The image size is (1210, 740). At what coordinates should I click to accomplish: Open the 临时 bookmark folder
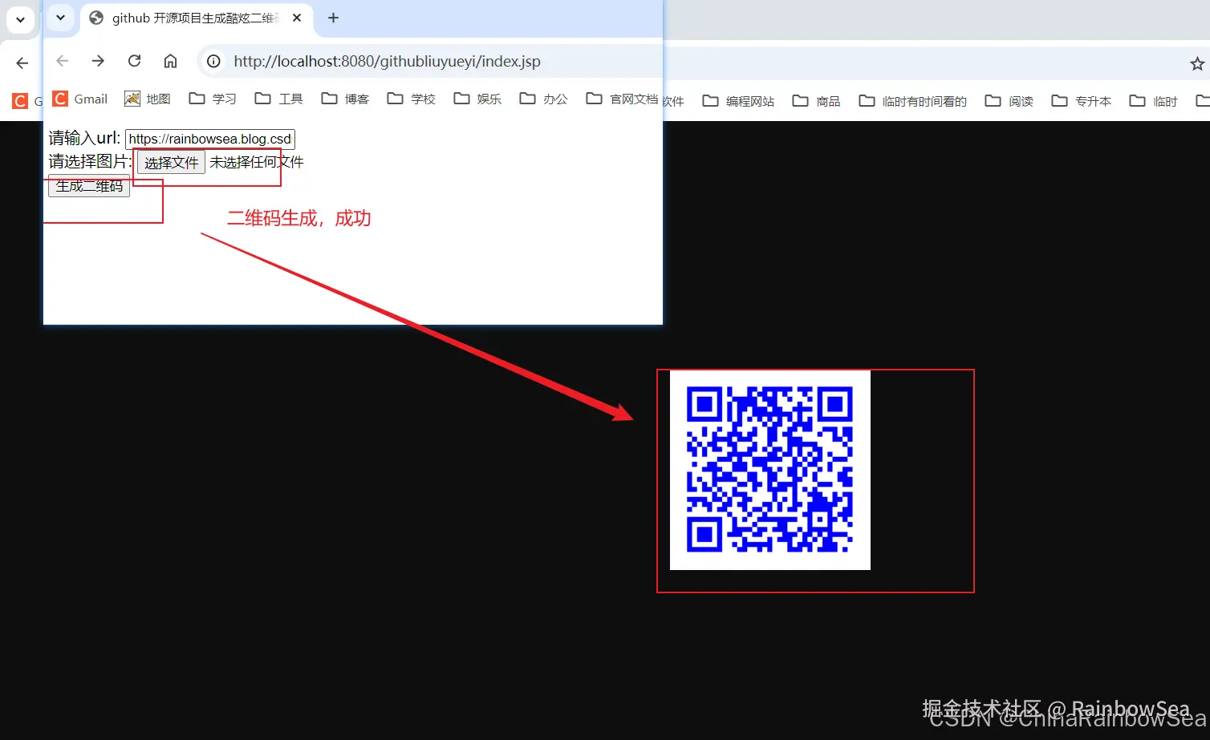click(1153, 101)
